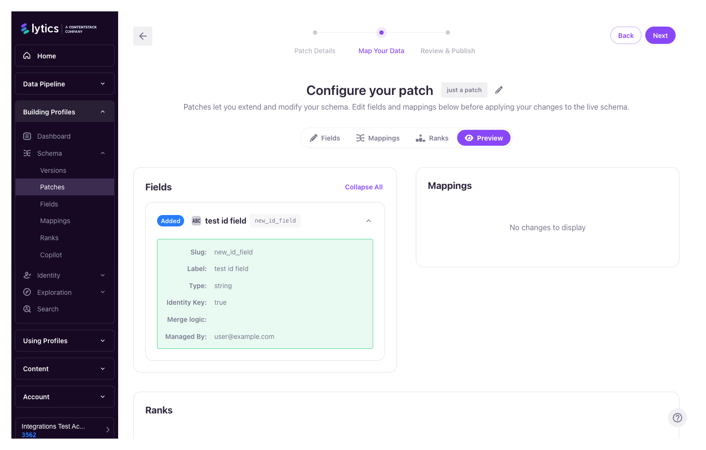Screen dimensions: 706x450
Task: Open the Patches page in the sidebar
Action: click(52, 187)
